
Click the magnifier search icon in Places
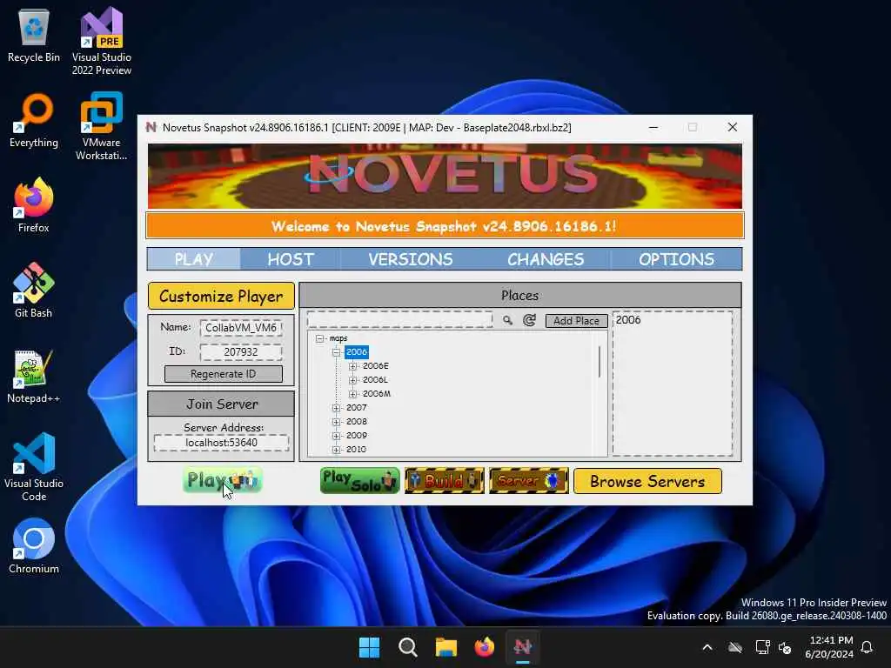(507, 320)
